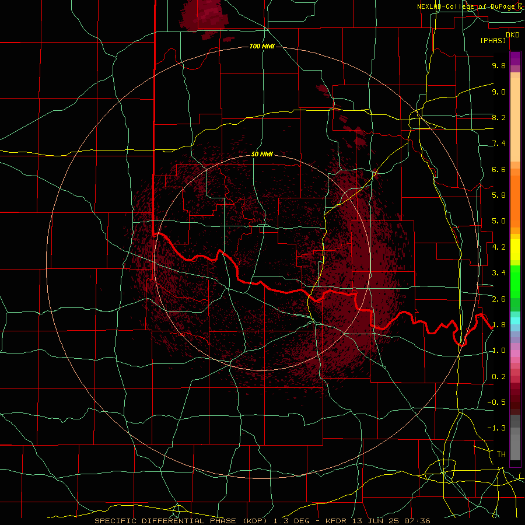The width and height of the screenshot is (525, 525).
Task: Select the 5.8 value on the scale
Action: [499, 195]
